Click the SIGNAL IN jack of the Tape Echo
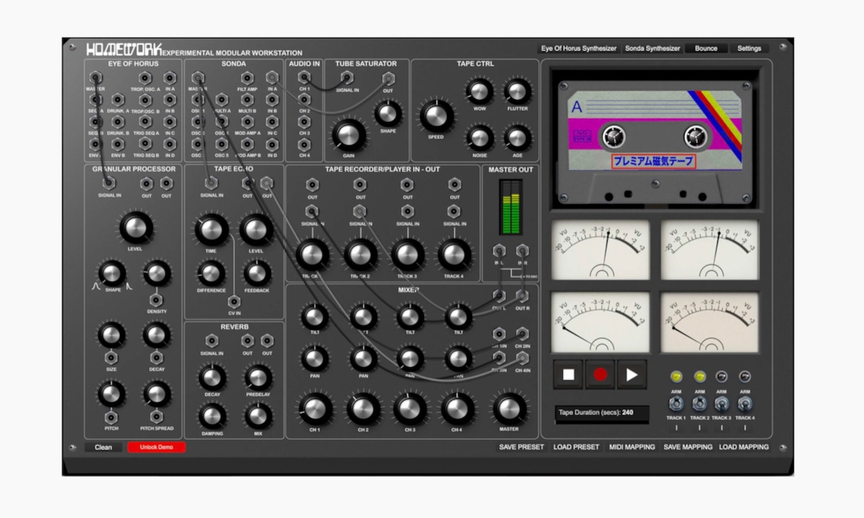This screenshot has width=864, height=518. tap(212, 184)
